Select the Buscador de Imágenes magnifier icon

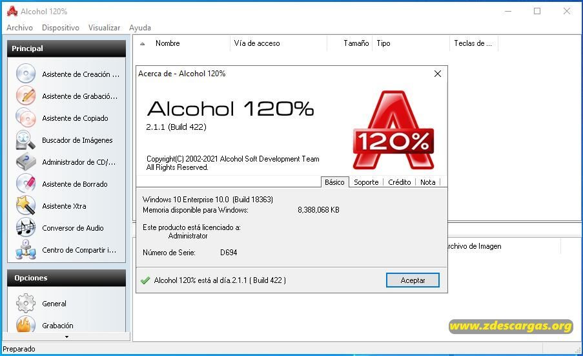pos(26,140)
